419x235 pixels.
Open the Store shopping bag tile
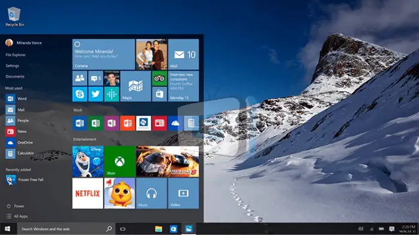click(159, 94)
